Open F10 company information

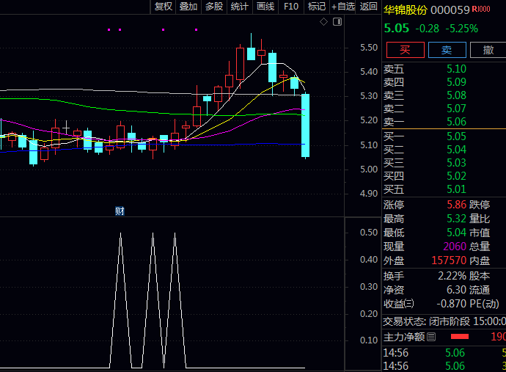291,7
